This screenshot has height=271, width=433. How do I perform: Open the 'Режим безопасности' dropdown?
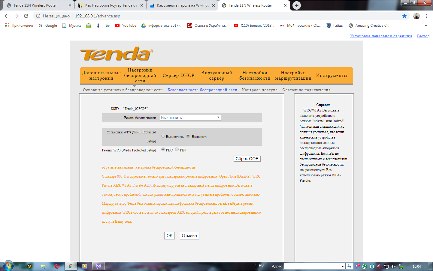pyautogui.click(x=190, y=117)
